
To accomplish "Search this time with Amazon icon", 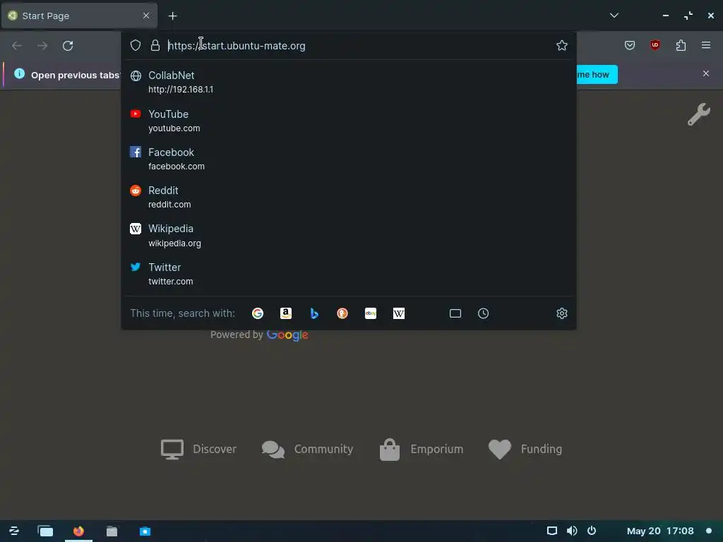I will 286,313.
